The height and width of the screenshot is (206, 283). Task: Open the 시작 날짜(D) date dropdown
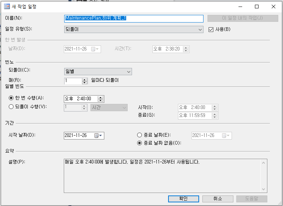101,136
